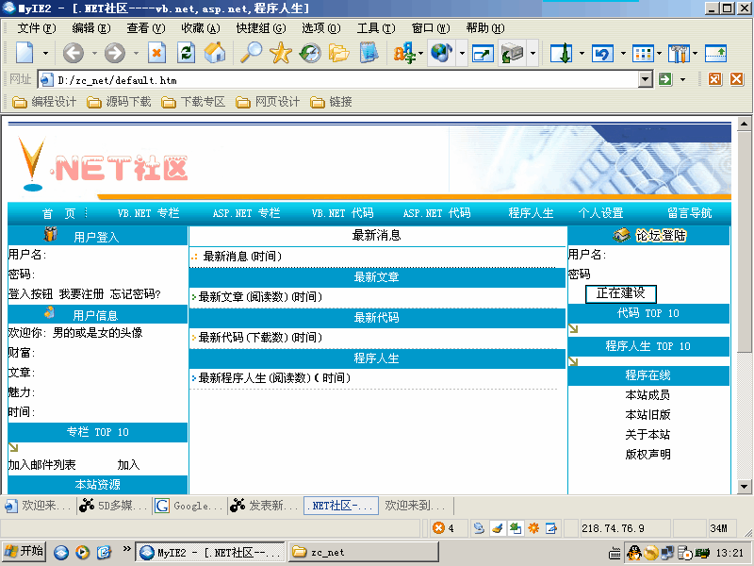The height and width of the screenshot is (566, 754).
Task: Click the Back navigation arrow button
Action: click(73, 53)
